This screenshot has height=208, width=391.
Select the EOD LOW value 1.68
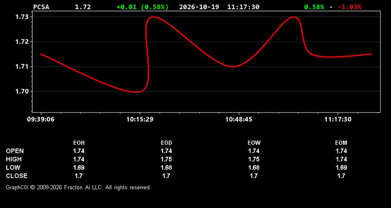166,167
